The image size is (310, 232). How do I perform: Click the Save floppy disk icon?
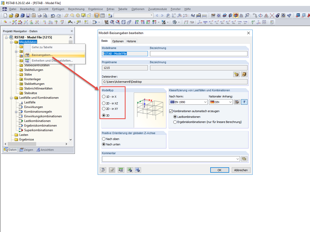click(28, 15)
